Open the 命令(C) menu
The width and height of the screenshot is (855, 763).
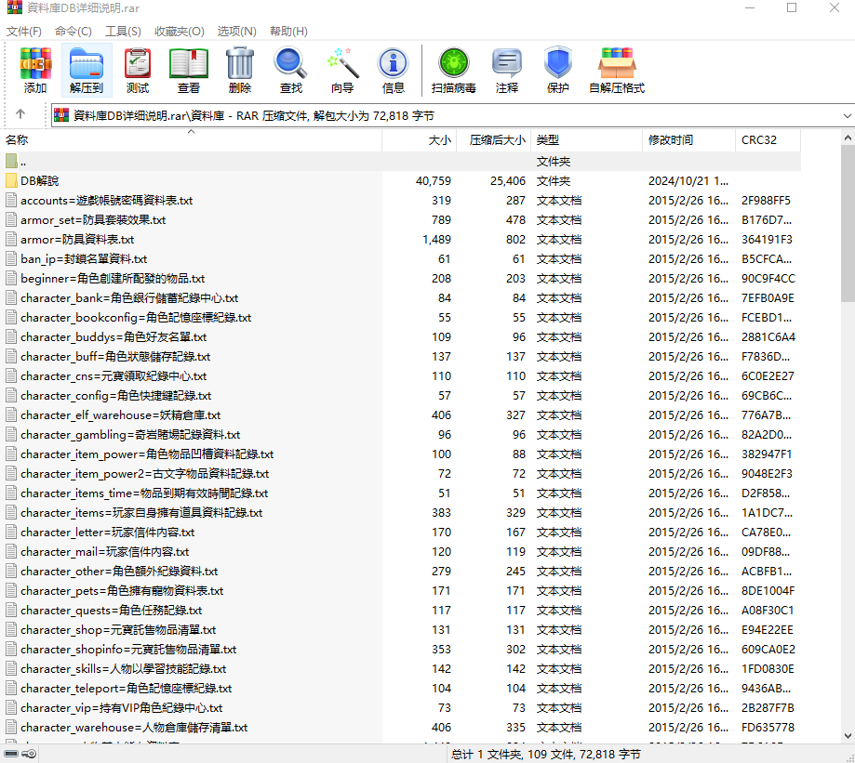[73, 31]
